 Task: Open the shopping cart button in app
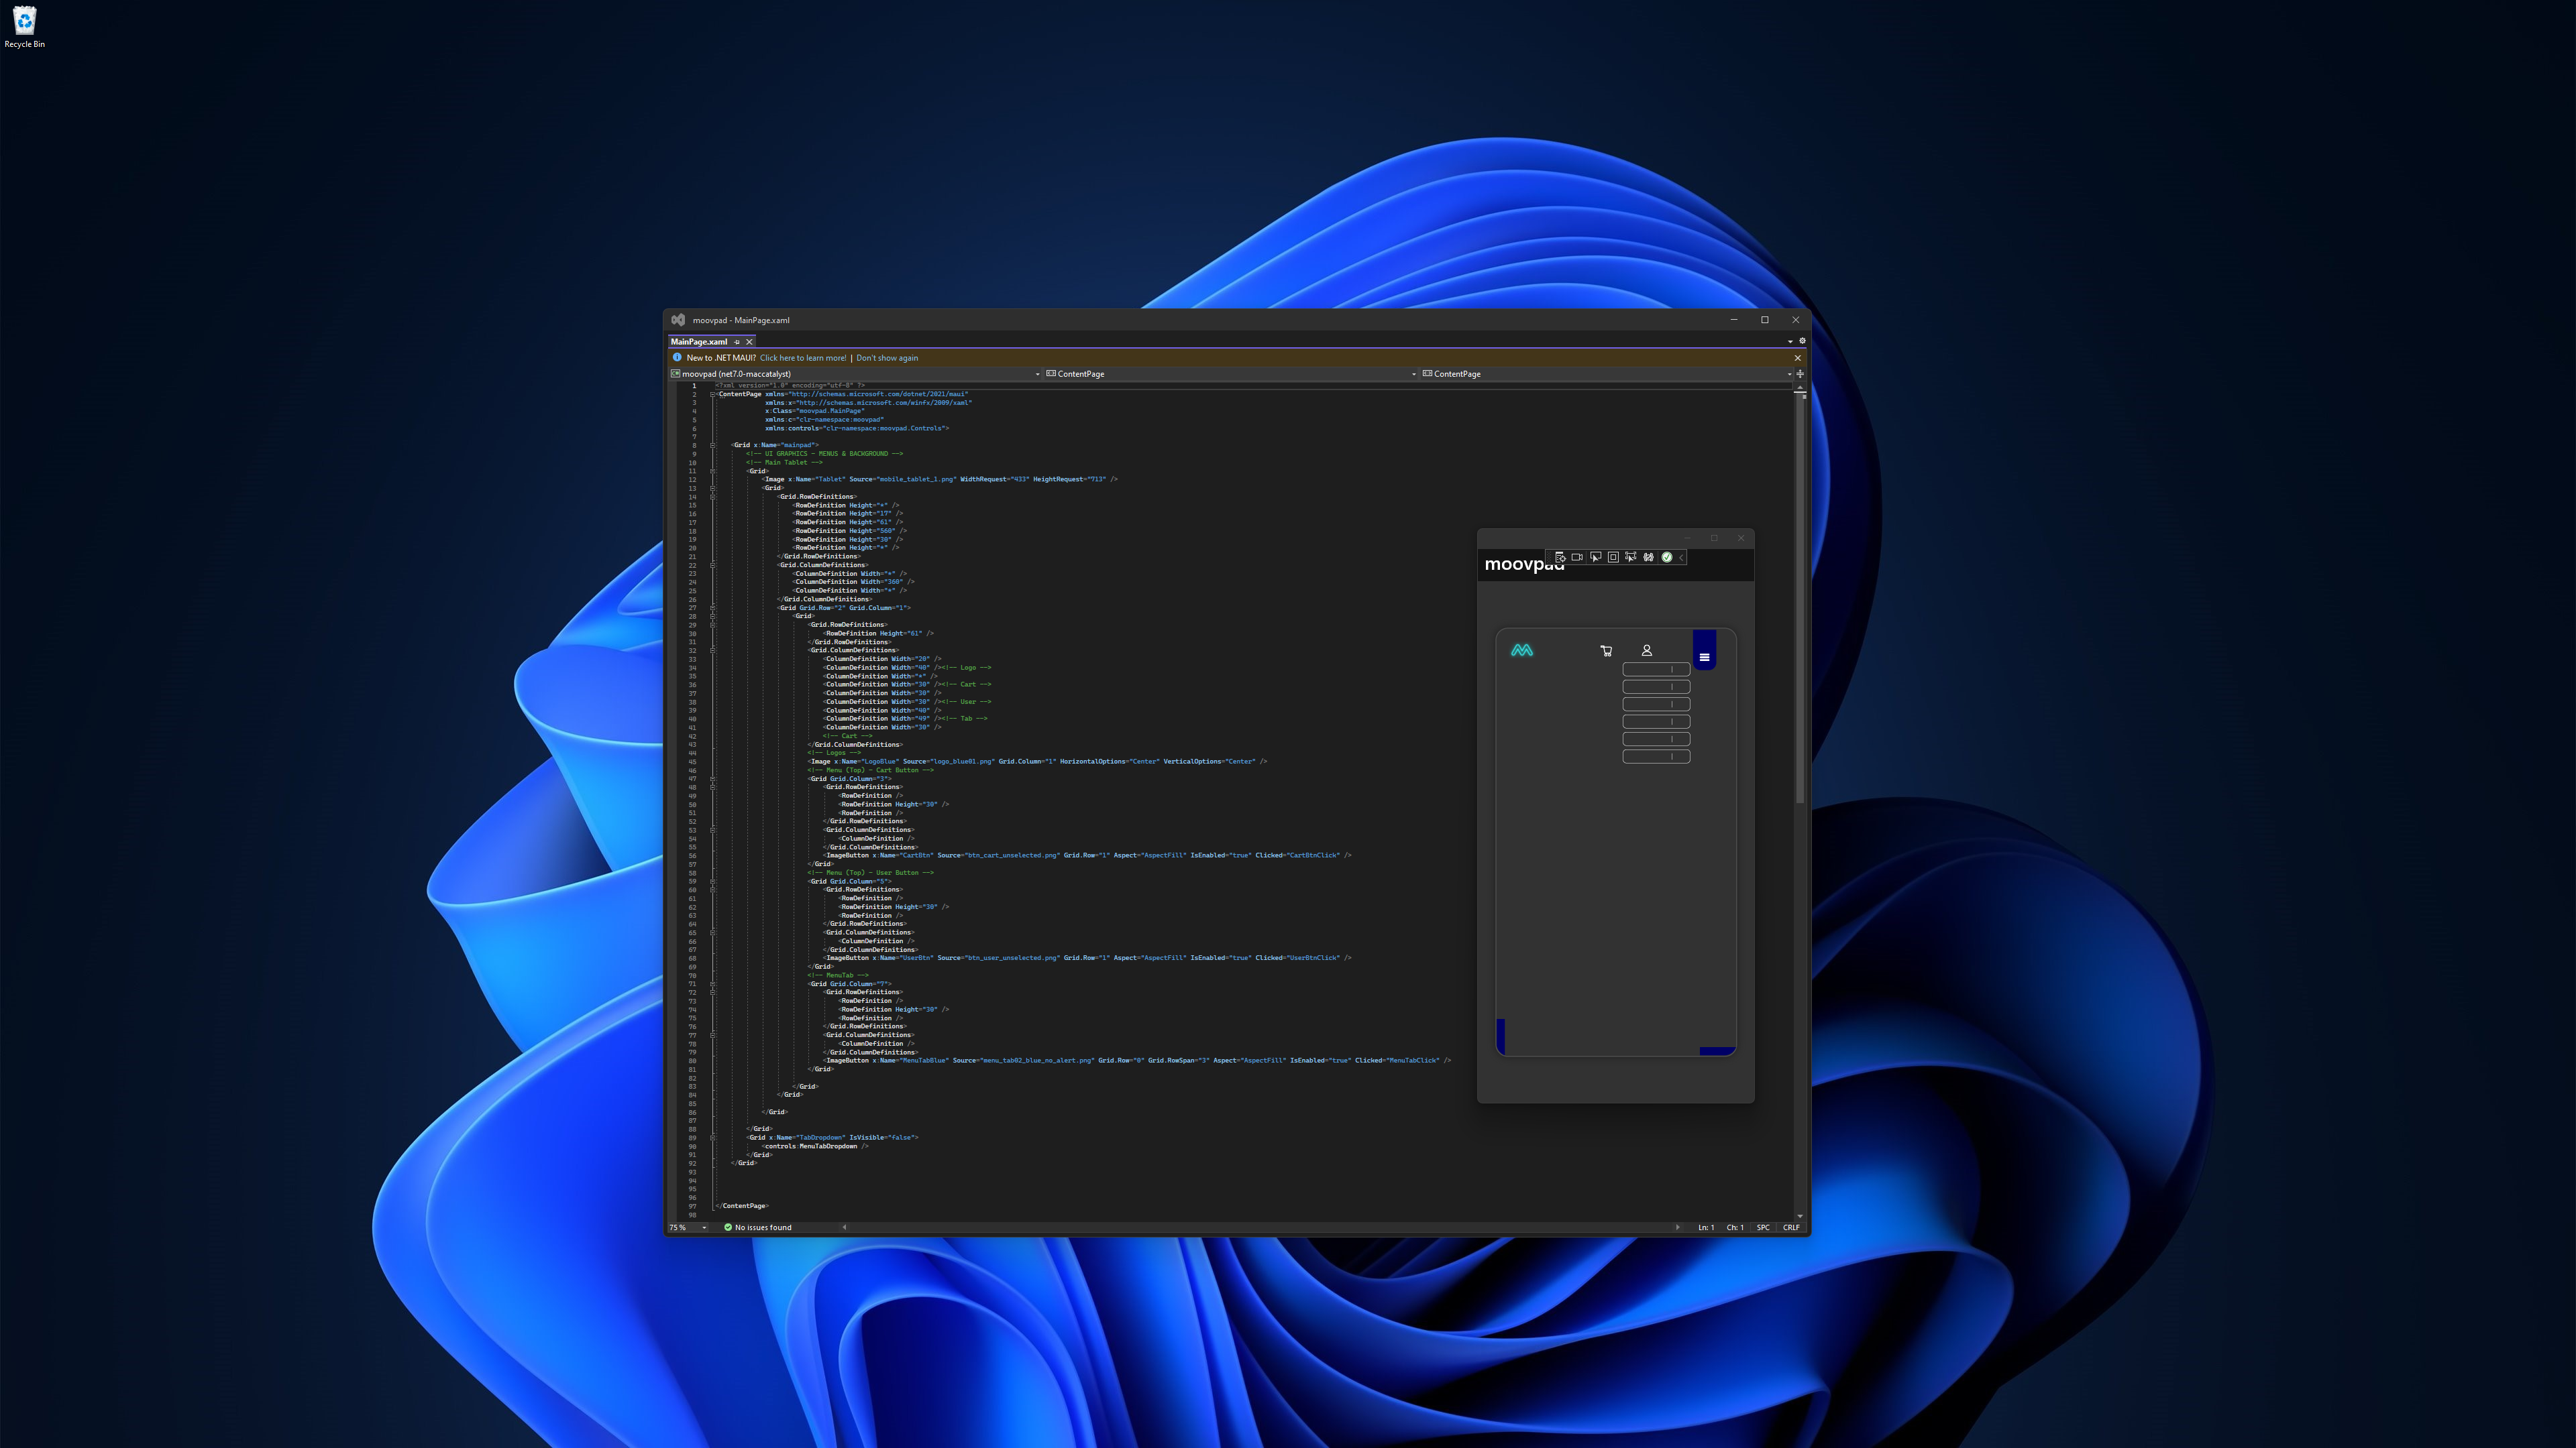pyautogui.click(x=1606, y=650)
